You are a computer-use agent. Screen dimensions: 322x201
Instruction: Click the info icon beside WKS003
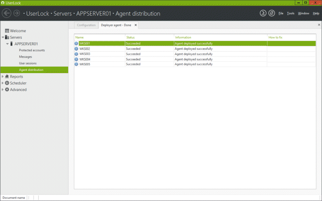tap(76, 54)
